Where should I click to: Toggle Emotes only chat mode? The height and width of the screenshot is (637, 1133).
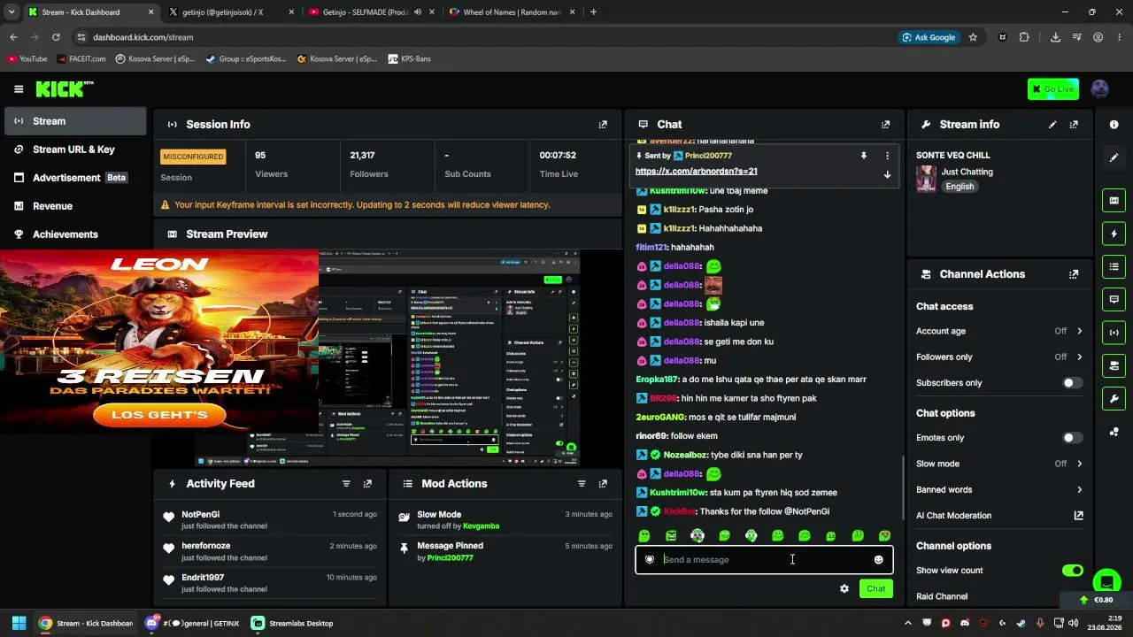click(1071, 438)
